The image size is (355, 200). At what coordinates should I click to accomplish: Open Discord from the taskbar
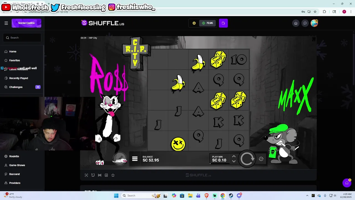point(239,196)
